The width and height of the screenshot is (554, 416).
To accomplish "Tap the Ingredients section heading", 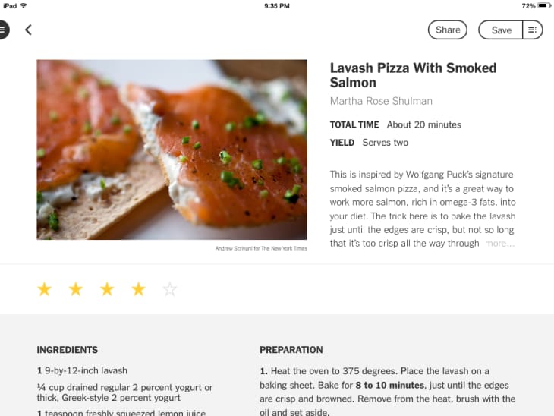I will (x=67, y=350).
